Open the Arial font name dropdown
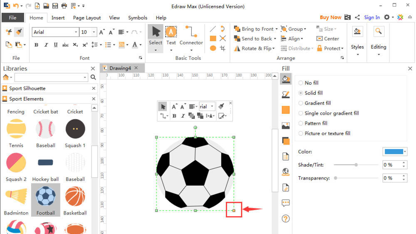The width and height of the screenshot is (416, 234). tap(76, 32)
